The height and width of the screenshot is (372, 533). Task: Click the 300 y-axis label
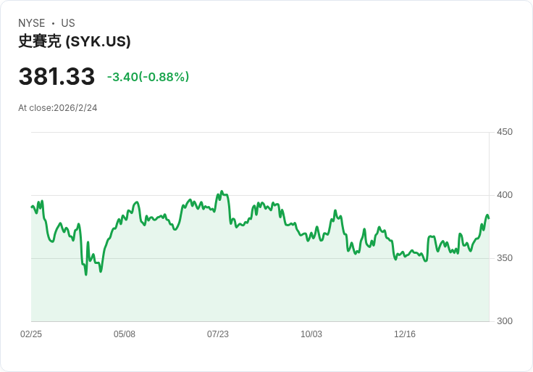pyautogui.click(x=505, y=321)
